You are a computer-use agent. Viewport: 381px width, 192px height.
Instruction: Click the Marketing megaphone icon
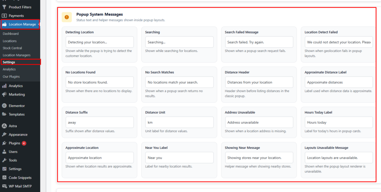coord(4,94)
